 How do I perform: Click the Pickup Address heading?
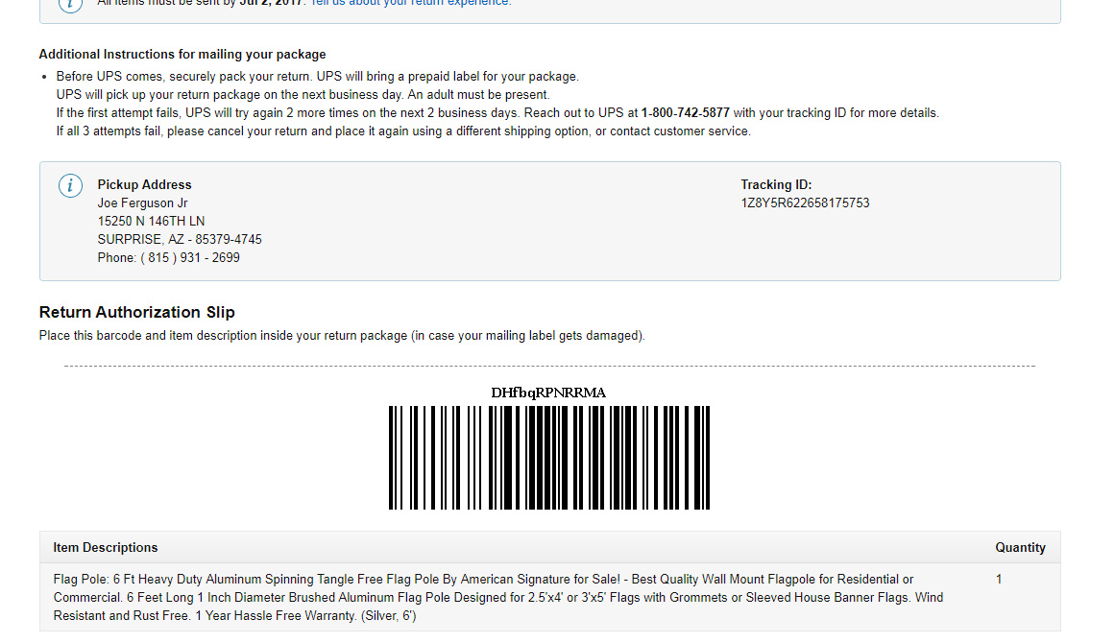[x=144, y=184]
